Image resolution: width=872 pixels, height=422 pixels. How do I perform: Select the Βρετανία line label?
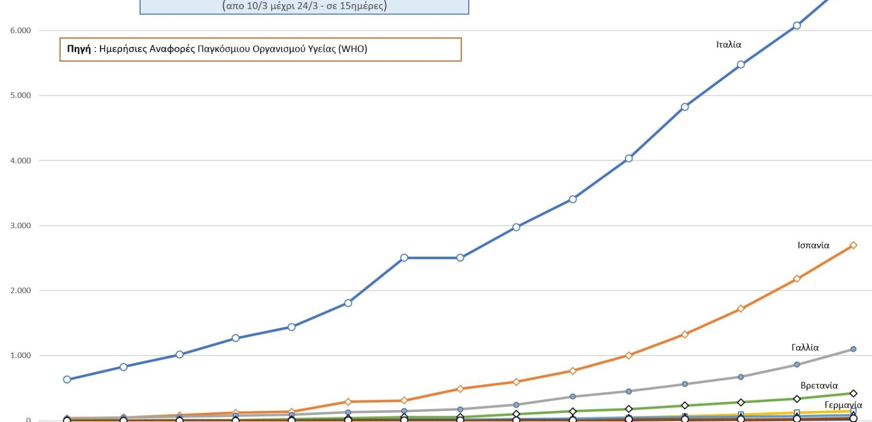click(x=819, y=386)
